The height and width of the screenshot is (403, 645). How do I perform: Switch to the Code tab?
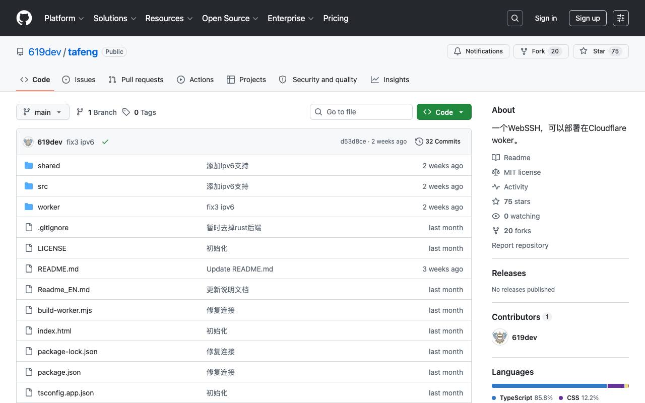[35, 80]
